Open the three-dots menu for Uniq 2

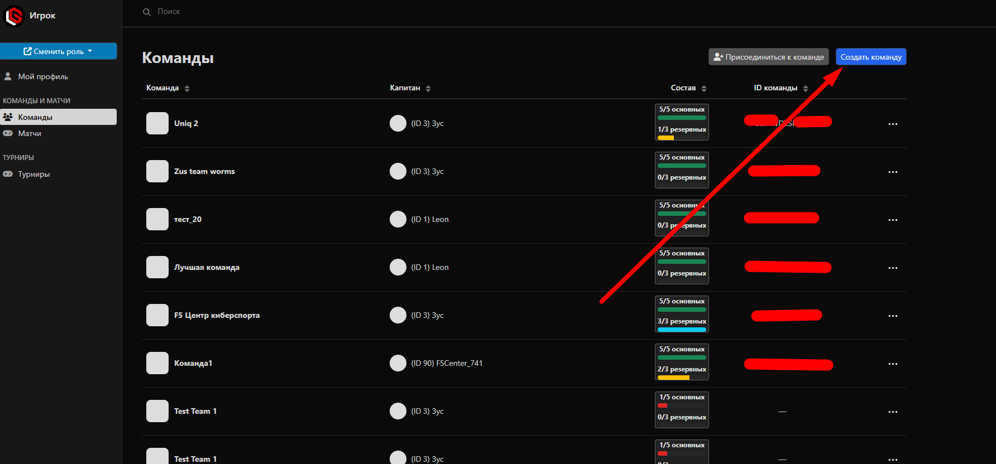pos(893,124)
